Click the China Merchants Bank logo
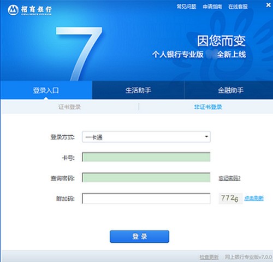Screen dimensions: 273x262 pyautogui.click(x=30, y=10)
